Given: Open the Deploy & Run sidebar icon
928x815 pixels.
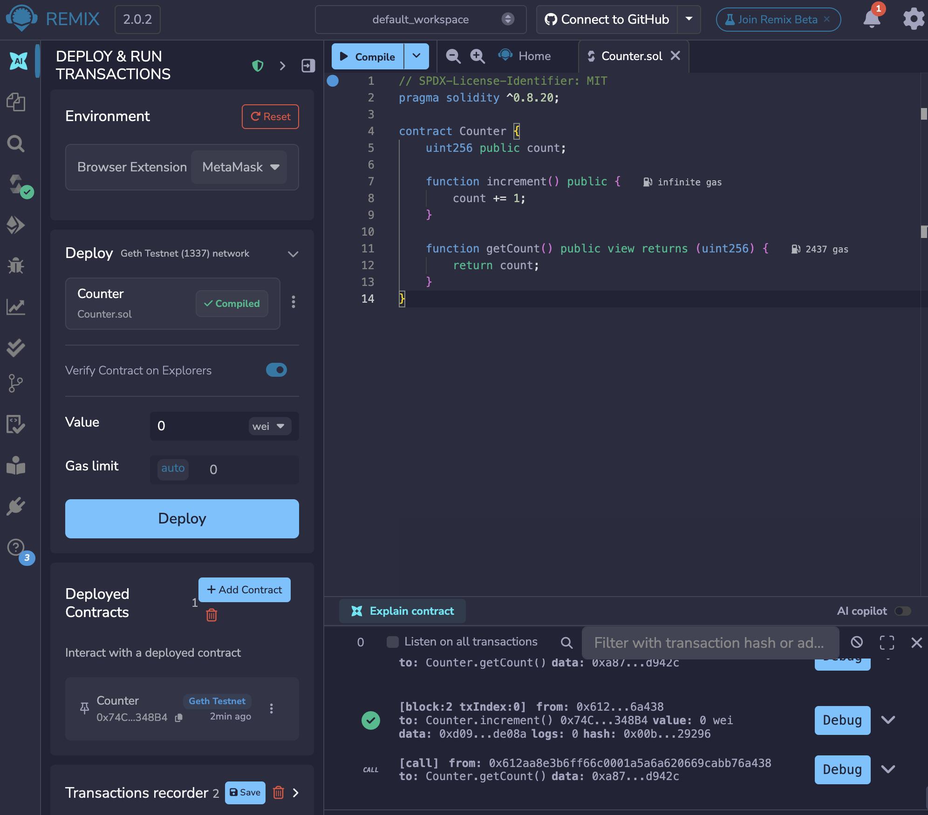Looking at the screenshot, I should coord(16,225).
